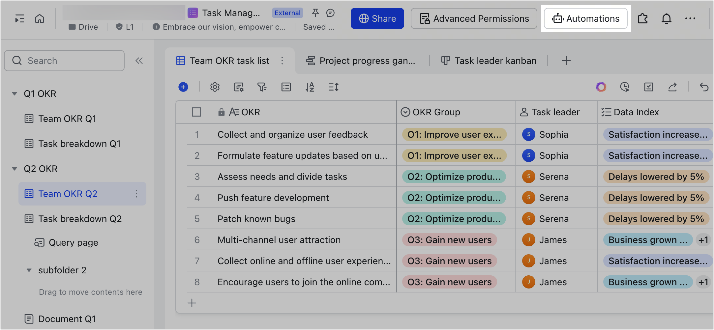Screen dimensions: 714x330
Task: Click the batch select checkmark icon
Action: 648,87
